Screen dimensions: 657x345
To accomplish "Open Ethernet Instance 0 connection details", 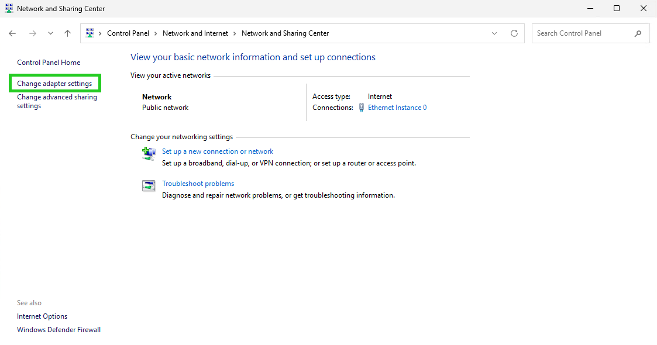I will [x=397, y=107].
